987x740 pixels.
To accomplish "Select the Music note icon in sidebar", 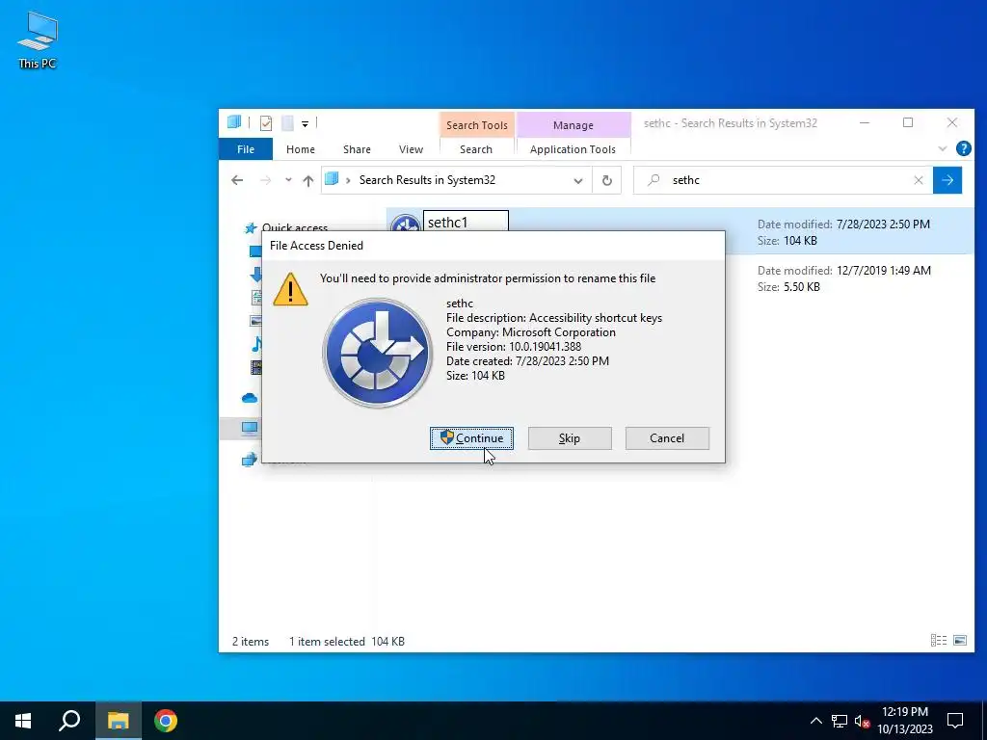I will point(256,344).
